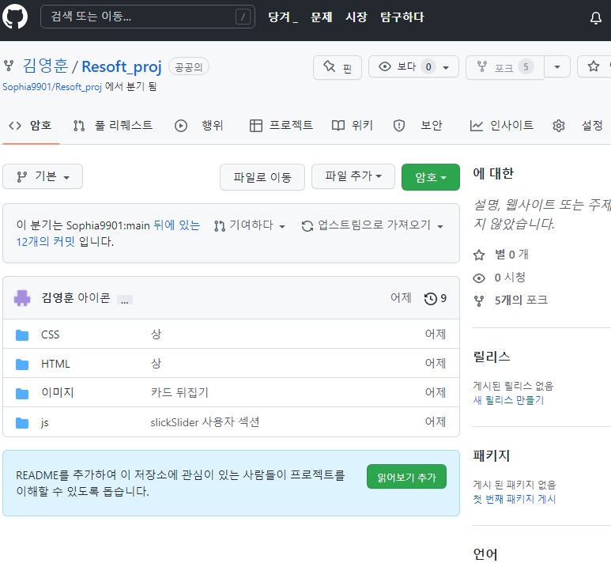611x563 pixels.
Task: Open the Resoft_proj repository title link
Action: (x=121, y=66)
